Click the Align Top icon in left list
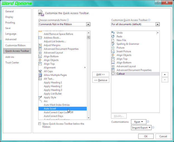The width and height of the screenshot is (174, 142). pyautogui.click(x=40, y=64)
